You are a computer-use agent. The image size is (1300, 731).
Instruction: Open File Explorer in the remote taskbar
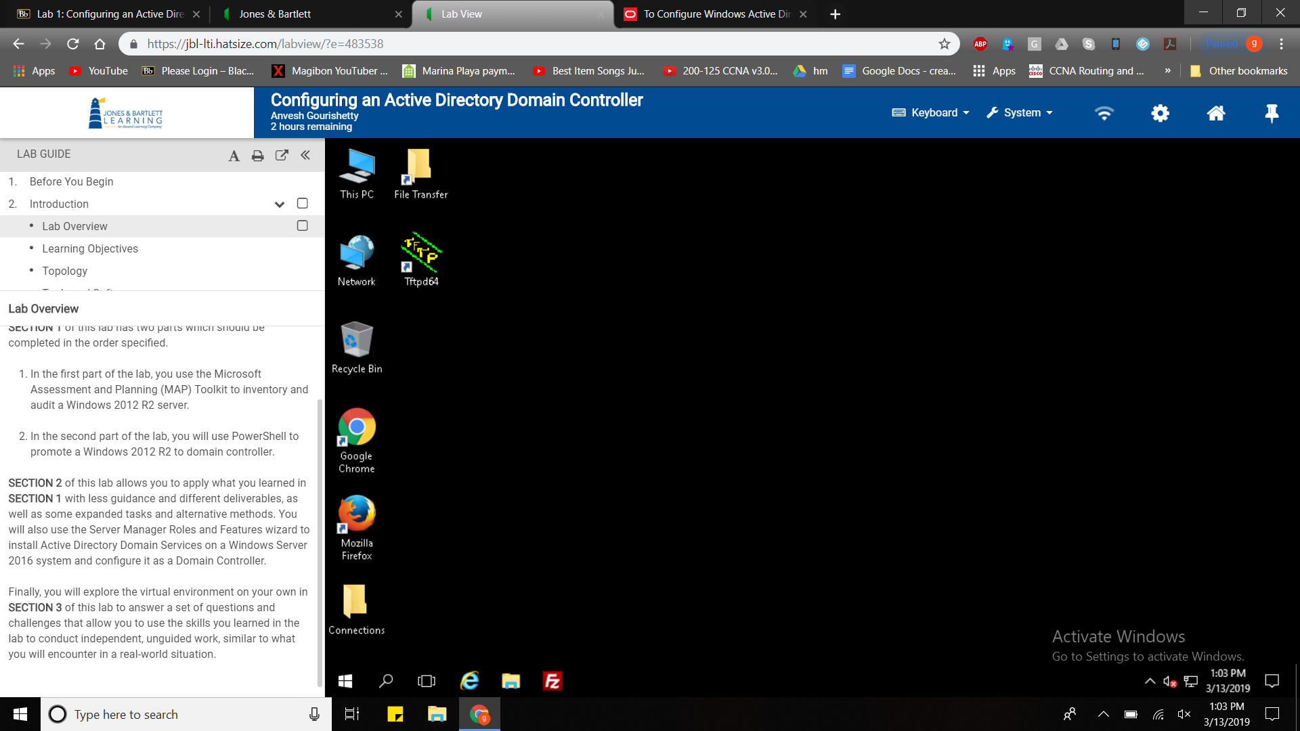point(511,681)
